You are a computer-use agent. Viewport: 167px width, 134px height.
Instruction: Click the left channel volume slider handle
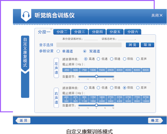point(96,76)
